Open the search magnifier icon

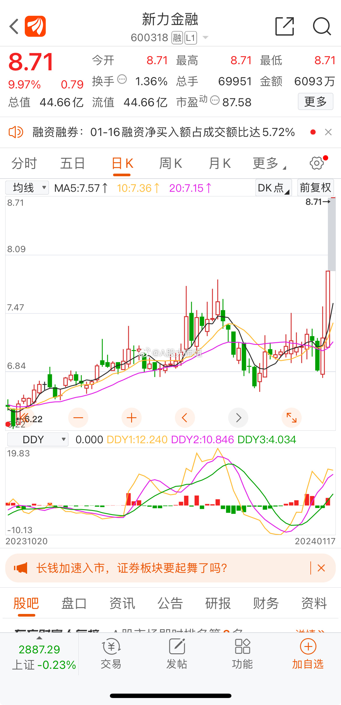click(322, 26)
